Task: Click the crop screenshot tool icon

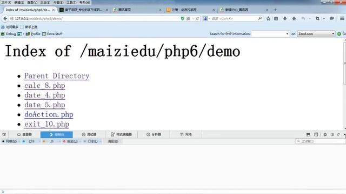Action: pyautogui.click(x=317, y=19)
